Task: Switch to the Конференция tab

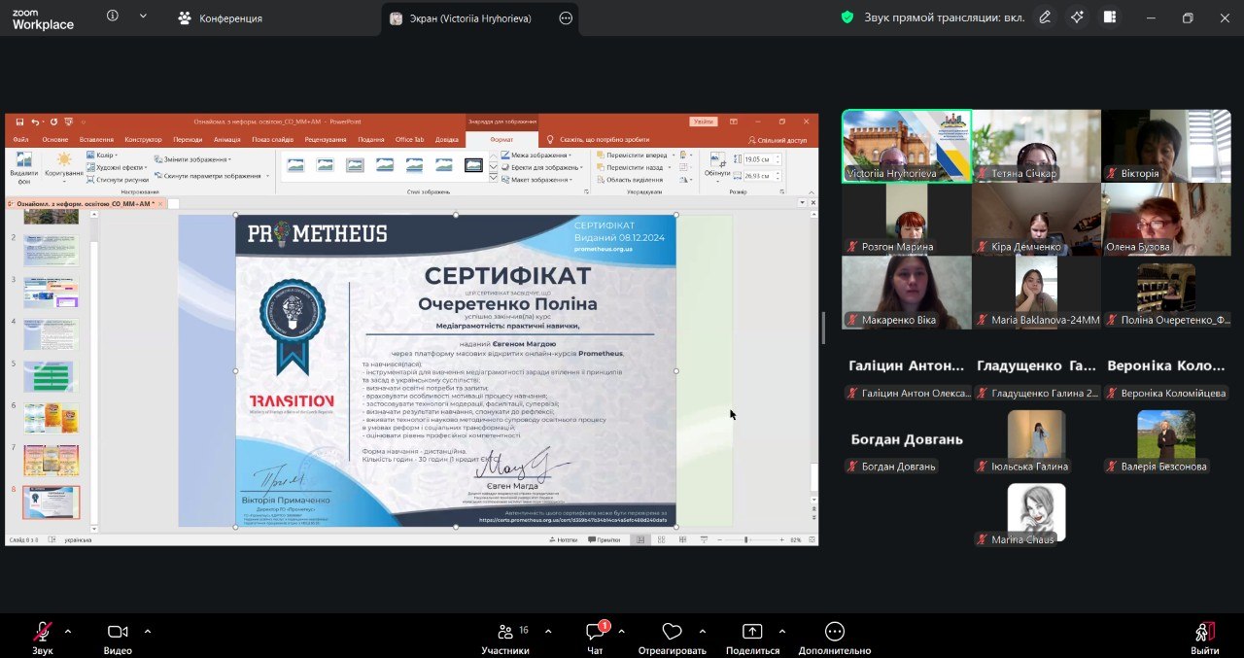Action: (220, 18)
